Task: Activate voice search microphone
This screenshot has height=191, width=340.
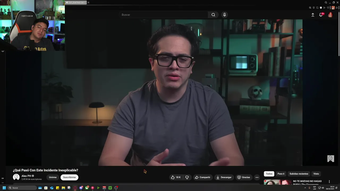Action: point(224,15)
